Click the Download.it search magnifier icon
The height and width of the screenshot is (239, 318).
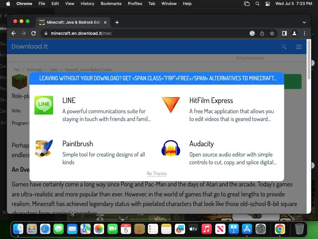click(284, 47)
